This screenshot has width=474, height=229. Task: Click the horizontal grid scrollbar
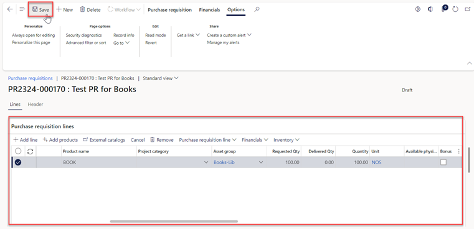[174, 222]
